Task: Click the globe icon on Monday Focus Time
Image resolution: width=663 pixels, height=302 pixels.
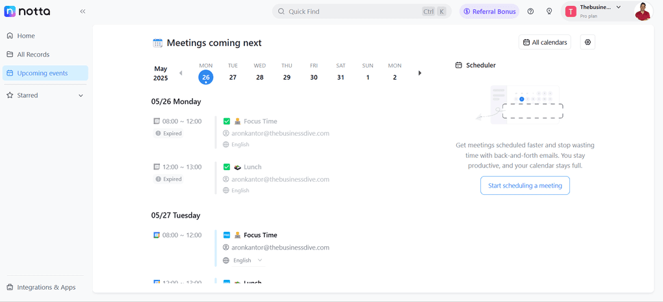Action: point(226,144)
